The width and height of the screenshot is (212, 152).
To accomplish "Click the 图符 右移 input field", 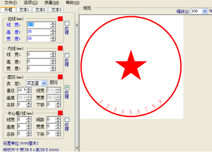I will pyautogui.click(x=22, y=104).
